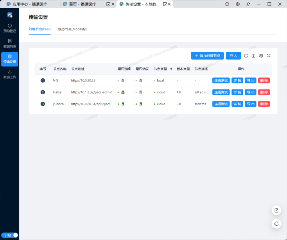Click the floating document icon button

click(276, 210)
